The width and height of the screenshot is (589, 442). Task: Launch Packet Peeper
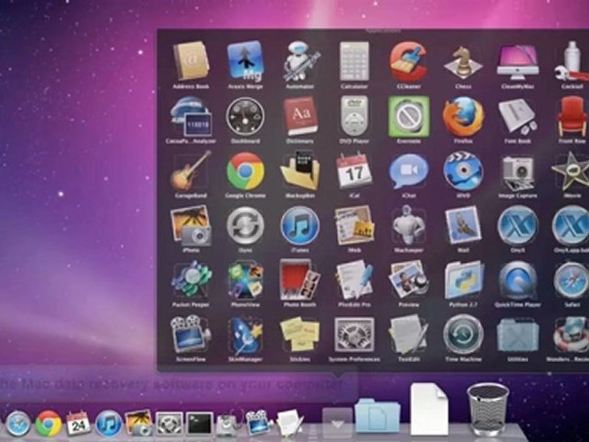click(x=191, y=280)
